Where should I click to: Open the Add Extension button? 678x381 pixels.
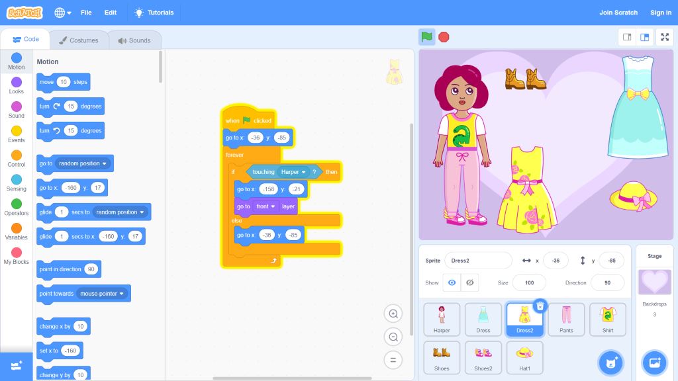coord(17,366)
